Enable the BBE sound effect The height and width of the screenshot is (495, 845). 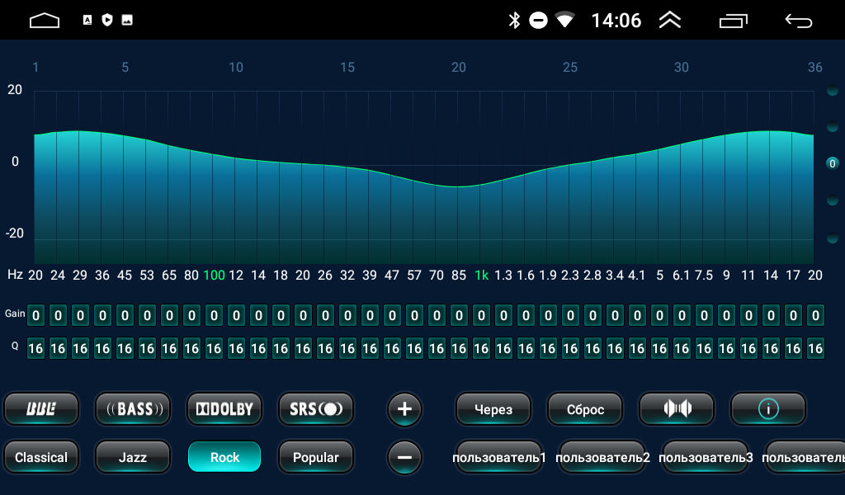click(x=41, y=408)
